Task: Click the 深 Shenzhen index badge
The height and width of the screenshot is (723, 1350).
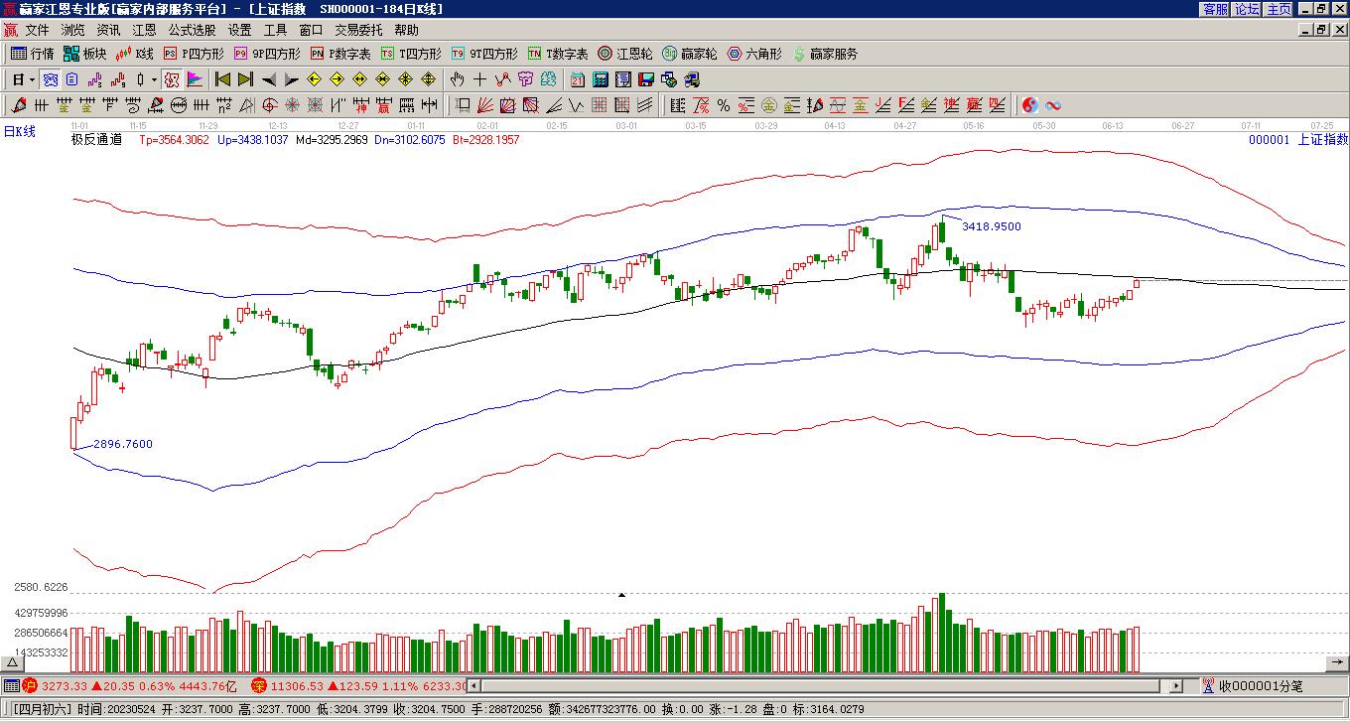Action: coord(259,685)
